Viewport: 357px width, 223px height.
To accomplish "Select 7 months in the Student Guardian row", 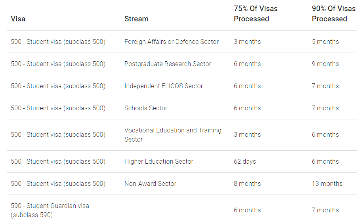I will 325,210.
